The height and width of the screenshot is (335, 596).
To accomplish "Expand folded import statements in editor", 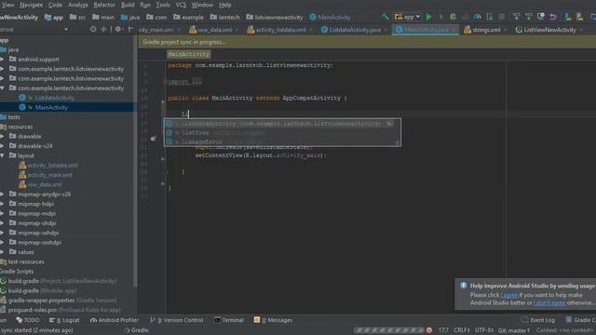I will (x=184, y=82).
